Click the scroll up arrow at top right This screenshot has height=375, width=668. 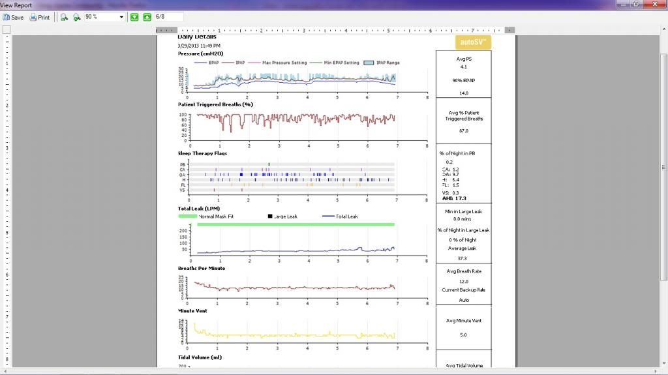(x=663, y=29)
